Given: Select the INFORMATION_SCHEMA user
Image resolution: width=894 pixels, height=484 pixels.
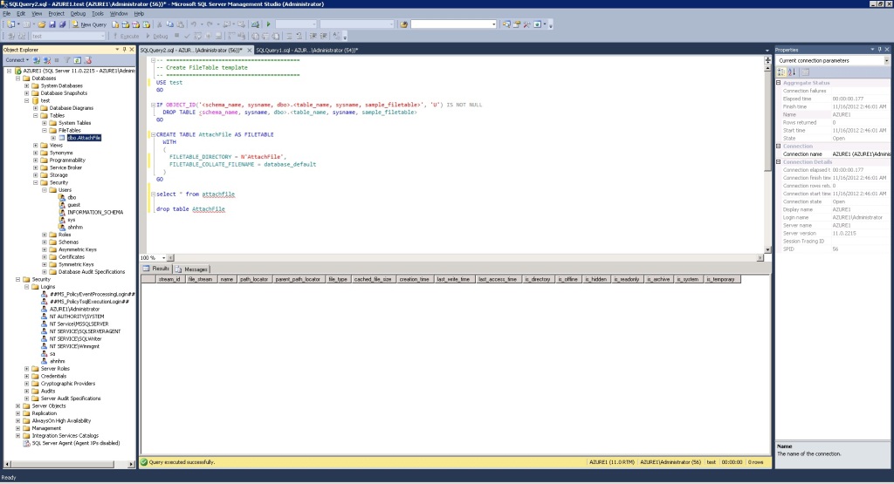Looking at the screenshot, I should (95, 212).
